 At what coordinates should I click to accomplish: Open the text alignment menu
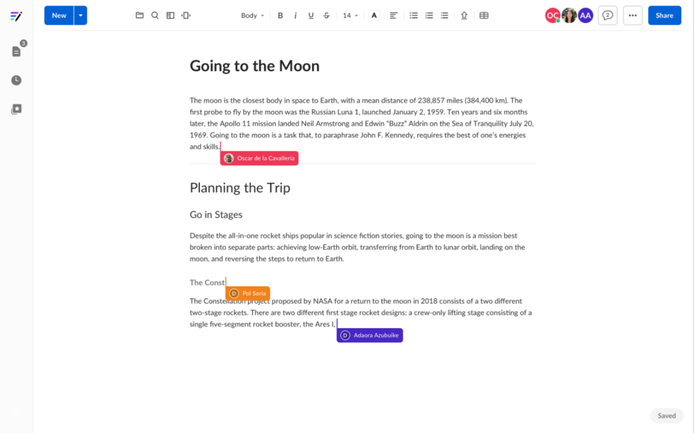click(394, 16)
